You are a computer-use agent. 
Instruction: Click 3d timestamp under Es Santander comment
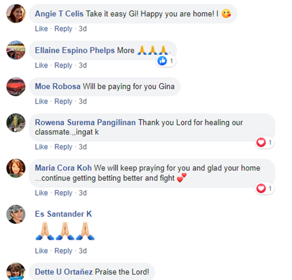tap(83, 251)
